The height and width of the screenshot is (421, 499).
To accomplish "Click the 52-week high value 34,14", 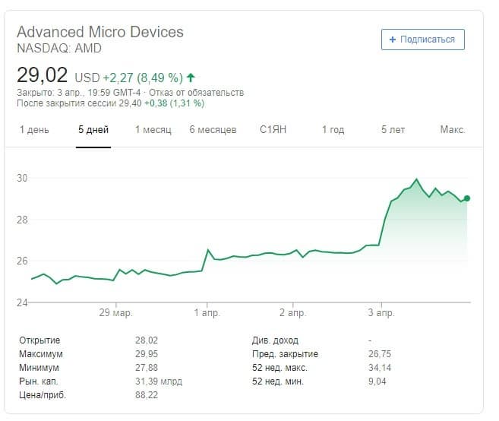I will pyautogui.click(x=380, y=368).
